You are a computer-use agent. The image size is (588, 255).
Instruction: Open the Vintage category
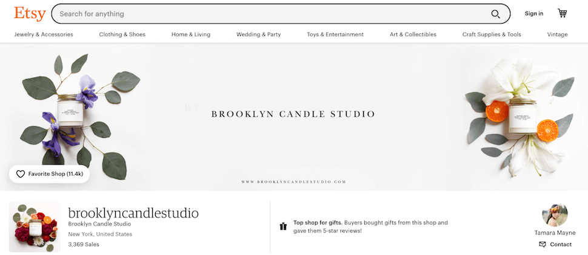pos(557,34)
